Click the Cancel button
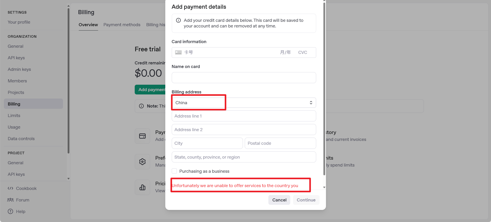Screen dimensions: 491x222 click(279, 200)
